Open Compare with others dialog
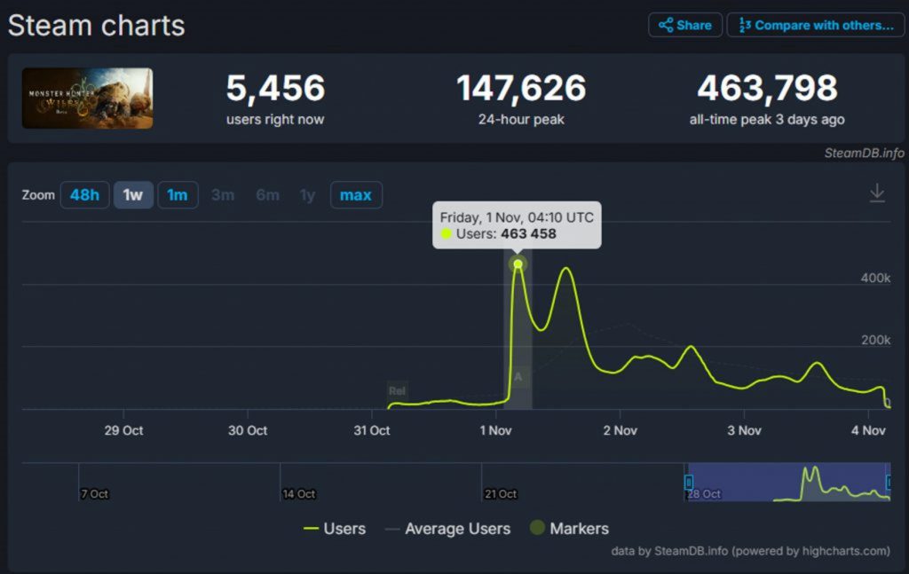 pyautogui.click(x=816, y=25)
